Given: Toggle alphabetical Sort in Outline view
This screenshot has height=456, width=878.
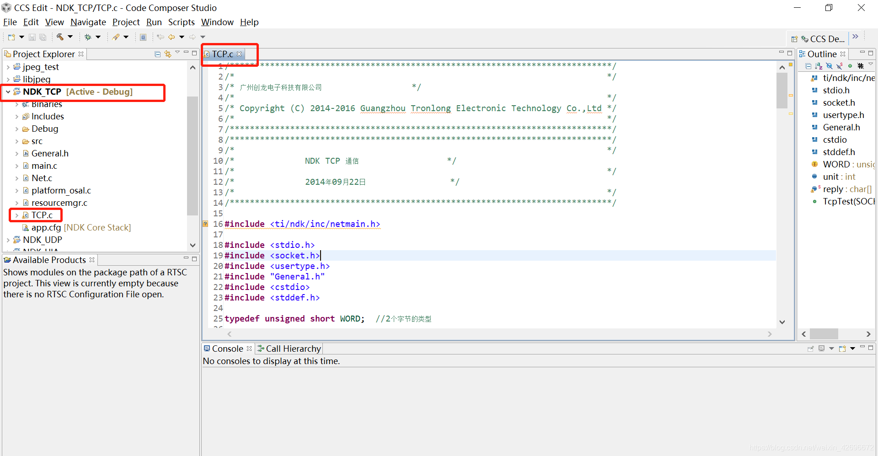Looking at the screenshot, I should [x=819, y=66].
